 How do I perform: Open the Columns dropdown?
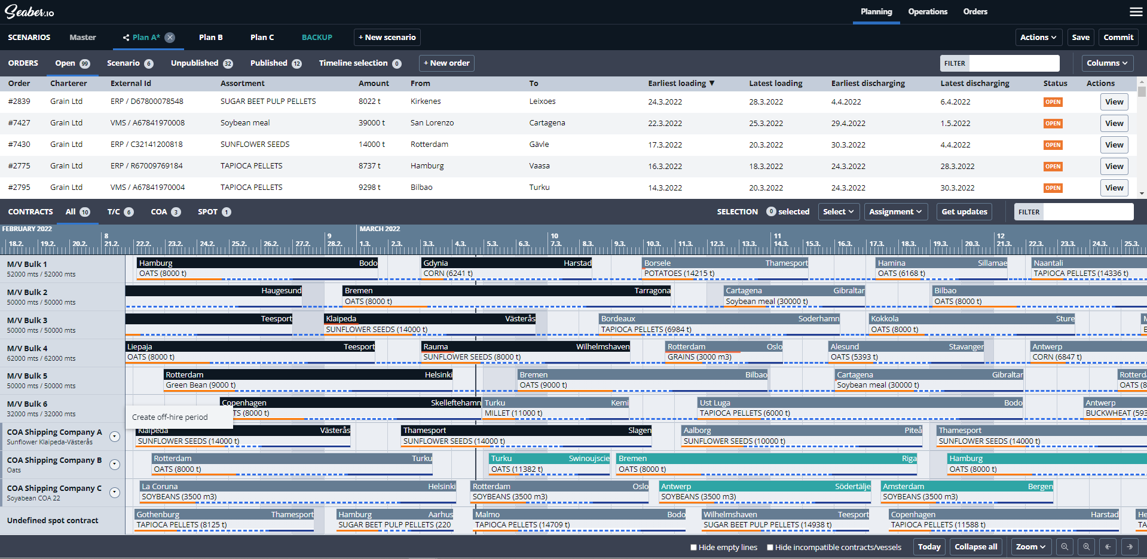(1107, 63)
